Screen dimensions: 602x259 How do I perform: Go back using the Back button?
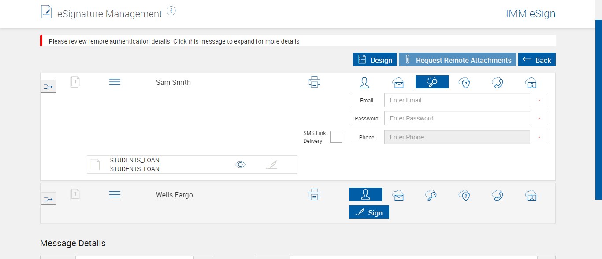tap(537, 60)
